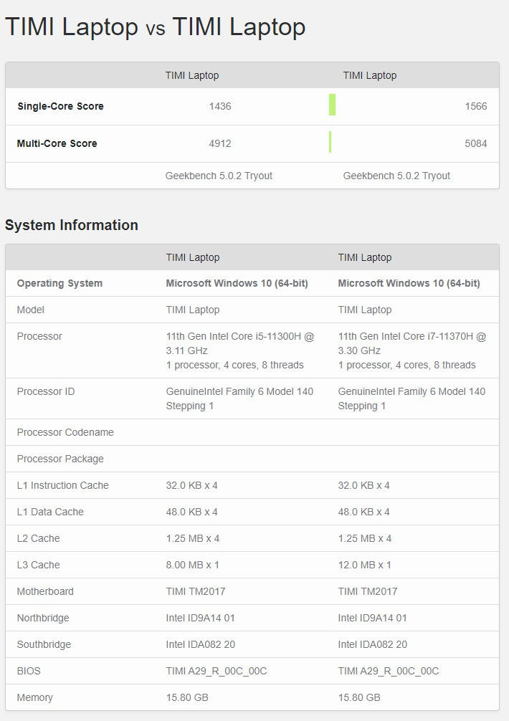Click the L3 Cache row label
The height and width of the screenshot is (721, 509).
coord(38,565)
